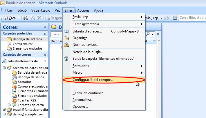Collapse the Carpetes de correu section
This screenshot has width=206, height=118.
click(45, 55)
